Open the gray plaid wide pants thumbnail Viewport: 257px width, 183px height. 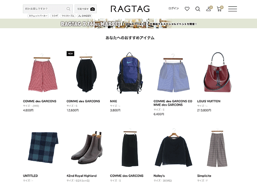217,148
